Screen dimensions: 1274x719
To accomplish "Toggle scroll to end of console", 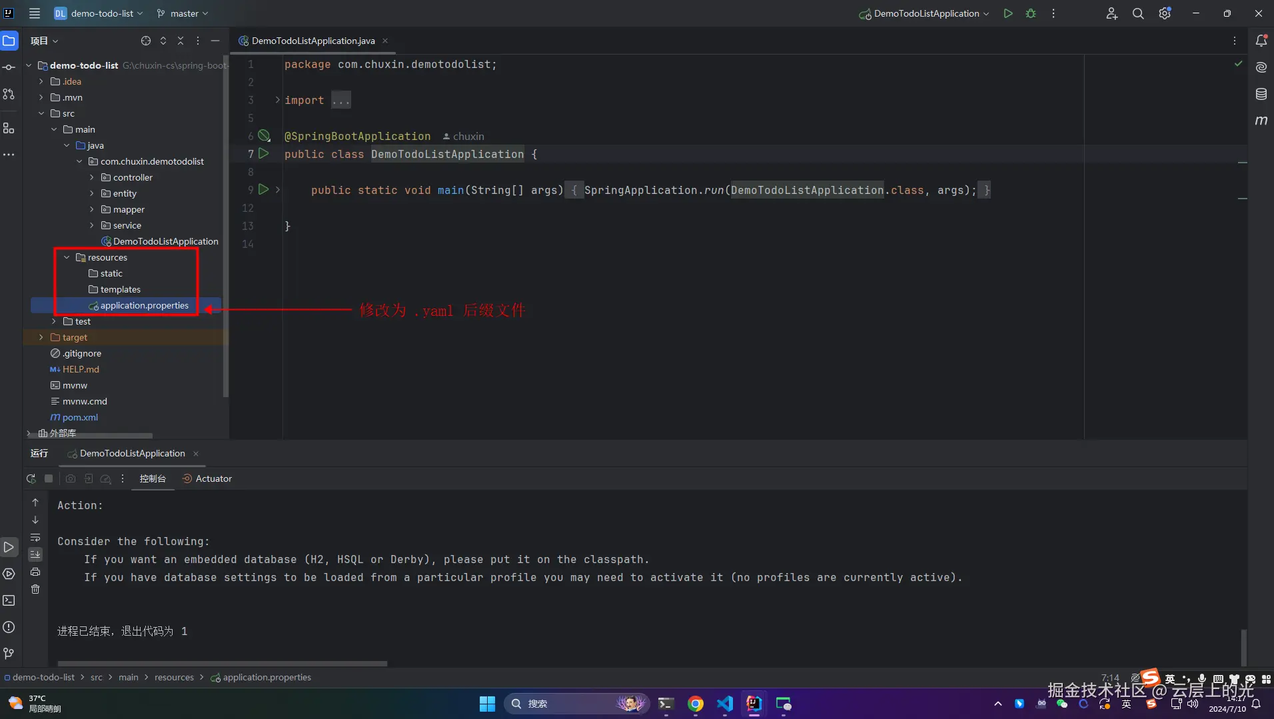I will click(x=35, y=554).
